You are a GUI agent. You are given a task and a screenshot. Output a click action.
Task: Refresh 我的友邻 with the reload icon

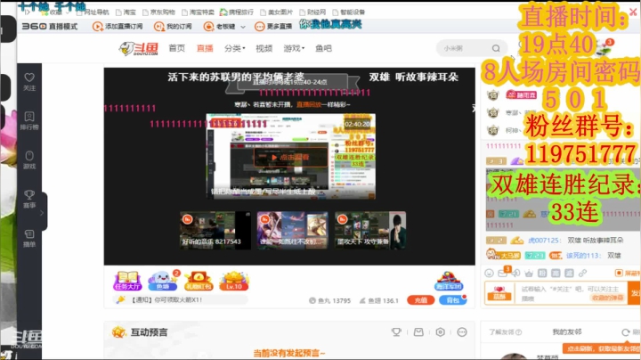tap(626, 332)
